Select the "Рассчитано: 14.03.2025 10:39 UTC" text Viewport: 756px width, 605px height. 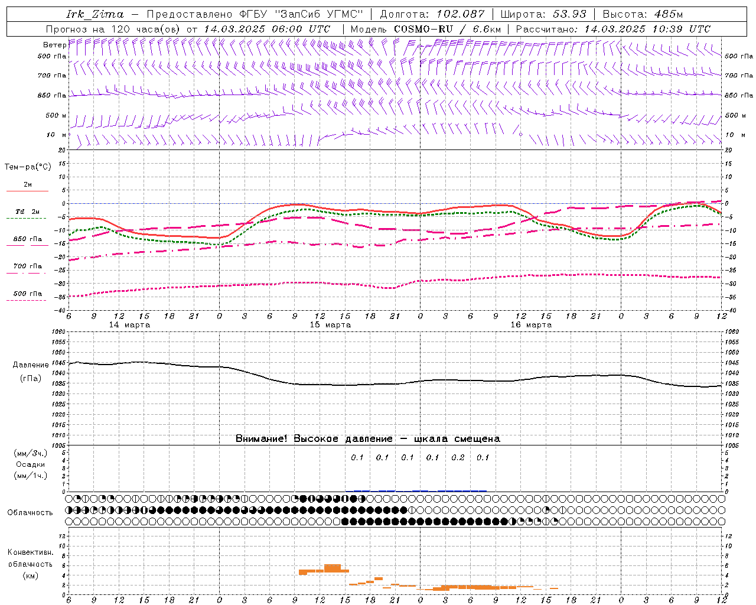(x=613, y=29)
